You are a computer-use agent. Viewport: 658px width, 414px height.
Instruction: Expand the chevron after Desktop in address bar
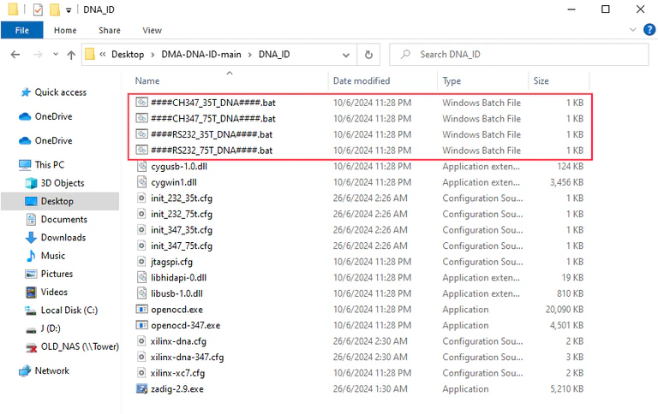[x=153, y=55]
